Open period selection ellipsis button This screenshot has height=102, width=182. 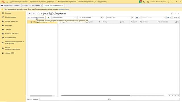(x=130, y=18)
